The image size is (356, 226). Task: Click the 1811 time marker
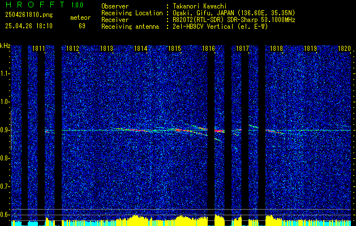[x=38, y=49]
